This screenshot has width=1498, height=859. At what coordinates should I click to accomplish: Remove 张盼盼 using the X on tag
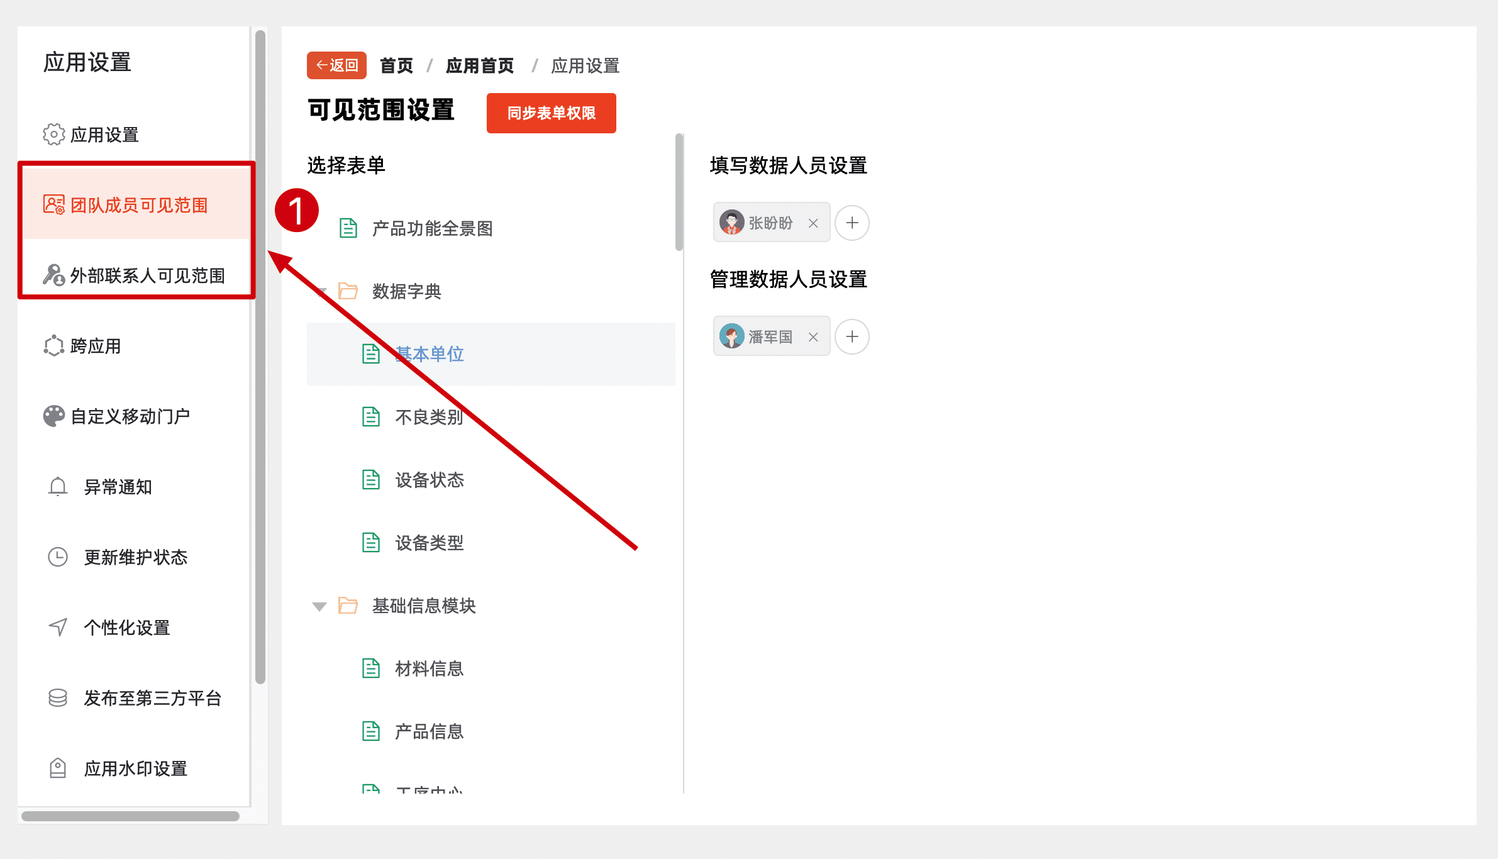[813, 223]
